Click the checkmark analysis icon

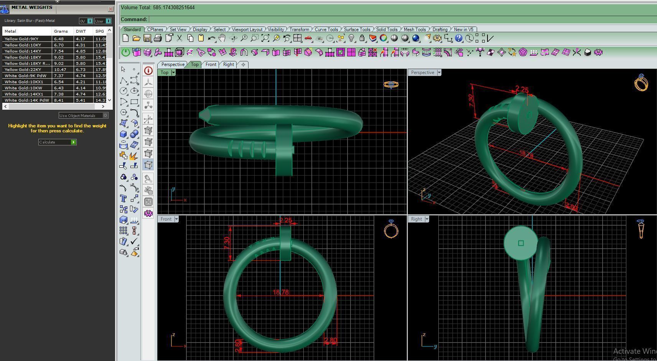click(x=134, y=241)
